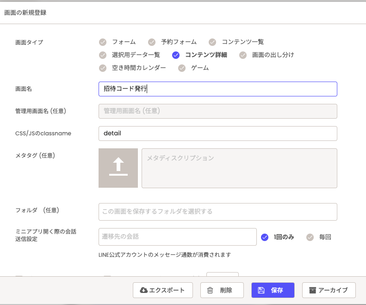Image resolution: width=366 pixels, height=305 pixels.
Task: Click the floppy disk icon on 保存
Action: pyautogui.click(x=261, y=290)
